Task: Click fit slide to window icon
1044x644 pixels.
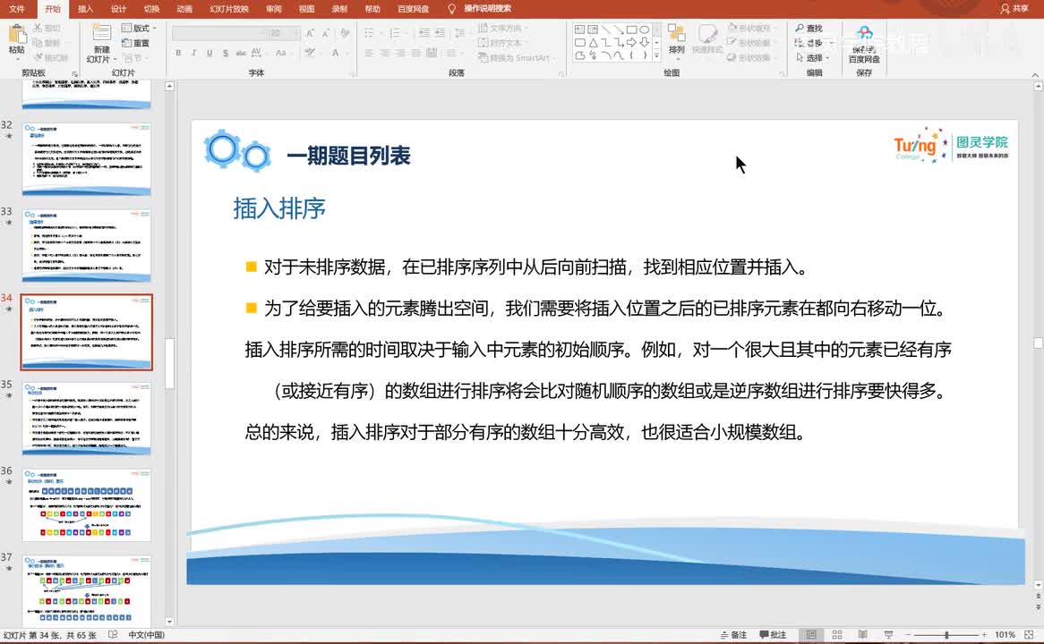Action: (x=1030, y=635)
